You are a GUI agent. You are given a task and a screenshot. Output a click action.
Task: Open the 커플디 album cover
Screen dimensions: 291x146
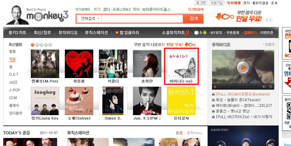click(113, 64)
